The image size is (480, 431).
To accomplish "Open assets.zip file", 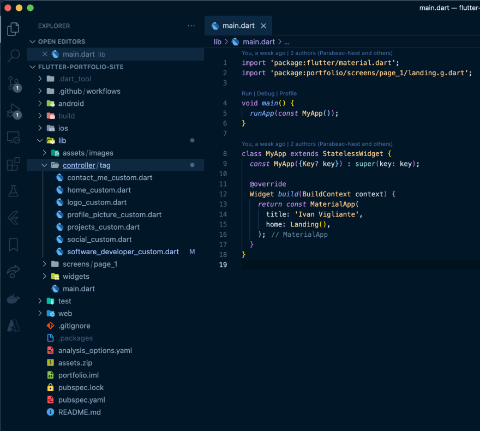I will click(x=75, y=363).
